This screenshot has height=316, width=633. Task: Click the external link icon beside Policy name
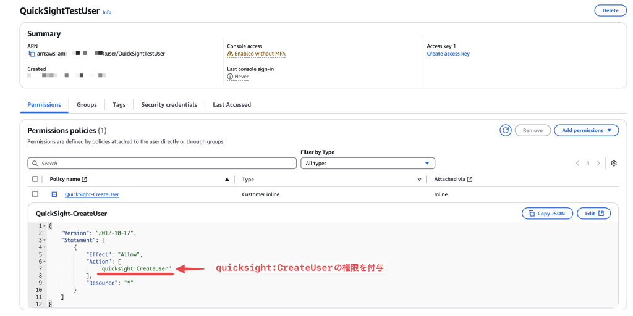[x=84, y=180]
